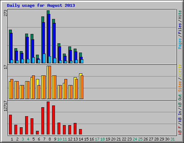Screen dimensions: 184x143
Task: Click the 12717 scale label
Action: pos(6,106)
